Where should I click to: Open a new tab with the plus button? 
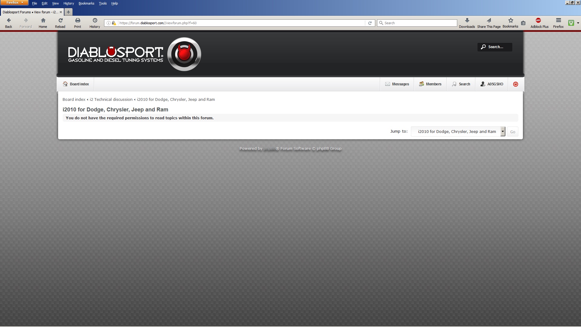[x=68, y=12]
